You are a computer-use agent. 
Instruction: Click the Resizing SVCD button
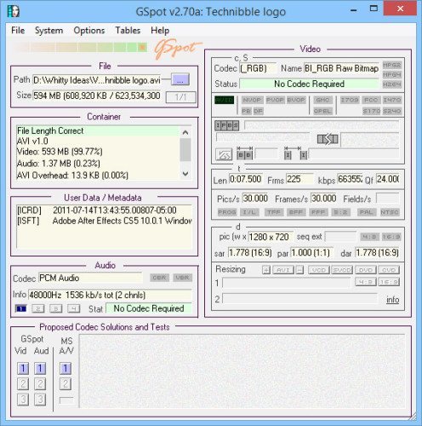342,270
